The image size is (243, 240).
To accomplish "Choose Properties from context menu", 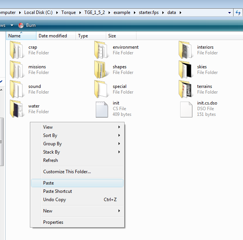I will (77, 222).
